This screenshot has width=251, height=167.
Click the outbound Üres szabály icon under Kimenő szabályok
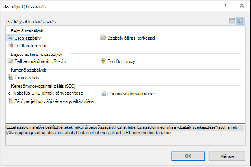pos(11,77)
